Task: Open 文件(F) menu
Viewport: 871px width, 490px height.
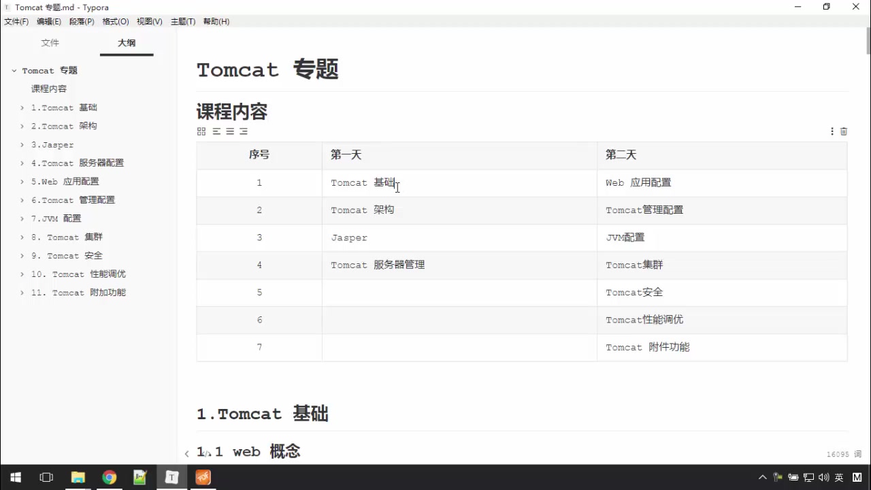Action: point(16,21)
